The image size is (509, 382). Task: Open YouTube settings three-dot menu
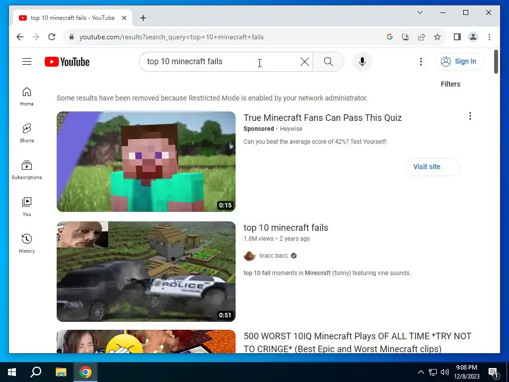coord(421,62)
